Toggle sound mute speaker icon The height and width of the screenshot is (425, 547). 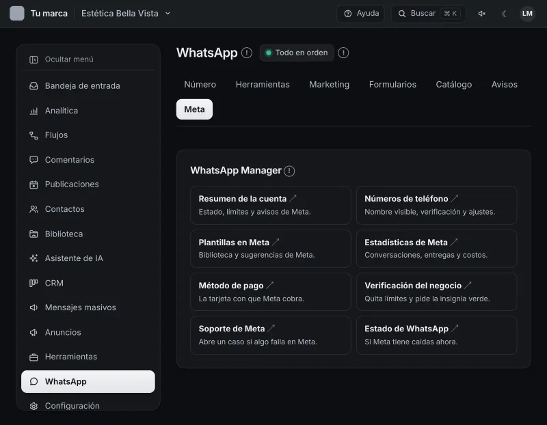pos(482,14)
